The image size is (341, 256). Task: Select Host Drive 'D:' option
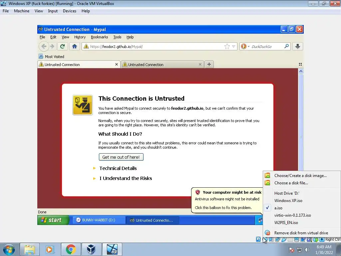[x=301, y=193]
